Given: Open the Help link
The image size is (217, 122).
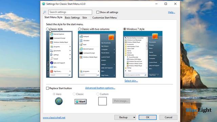Looking at the screenshot, I should pos(172,12).
